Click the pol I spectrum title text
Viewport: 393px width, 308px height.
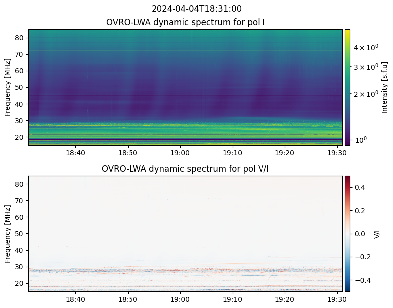click(x=185, y=22)
